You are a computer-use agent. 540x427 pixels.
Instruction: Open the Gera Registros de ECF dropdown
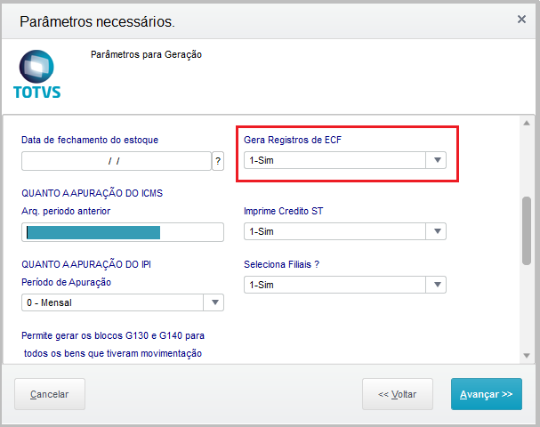(436, 161)
